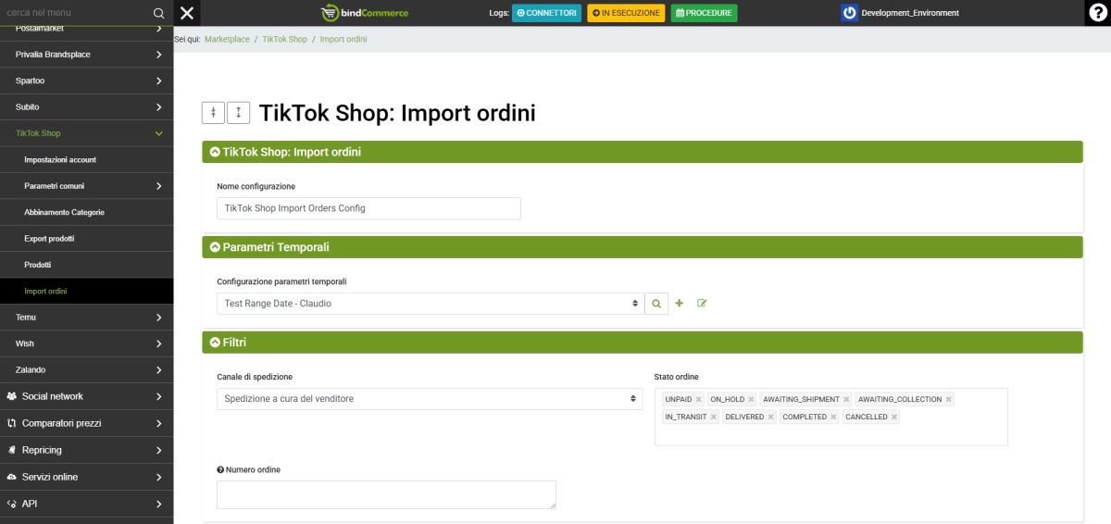Follow the Marketplace breadcrumb link
Screen dimensions: 1111x524
point(227,40)
